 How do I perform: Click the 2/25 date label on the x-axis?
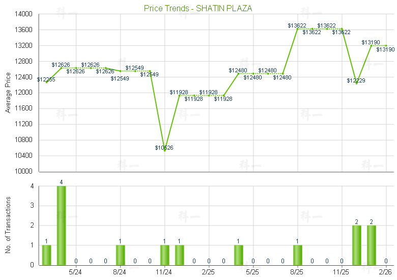pyautogui.click(x=208, y=272)
